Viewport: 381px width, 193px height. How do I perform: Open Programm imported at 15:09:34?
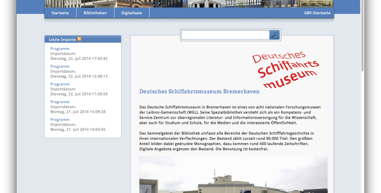[60, 102]
